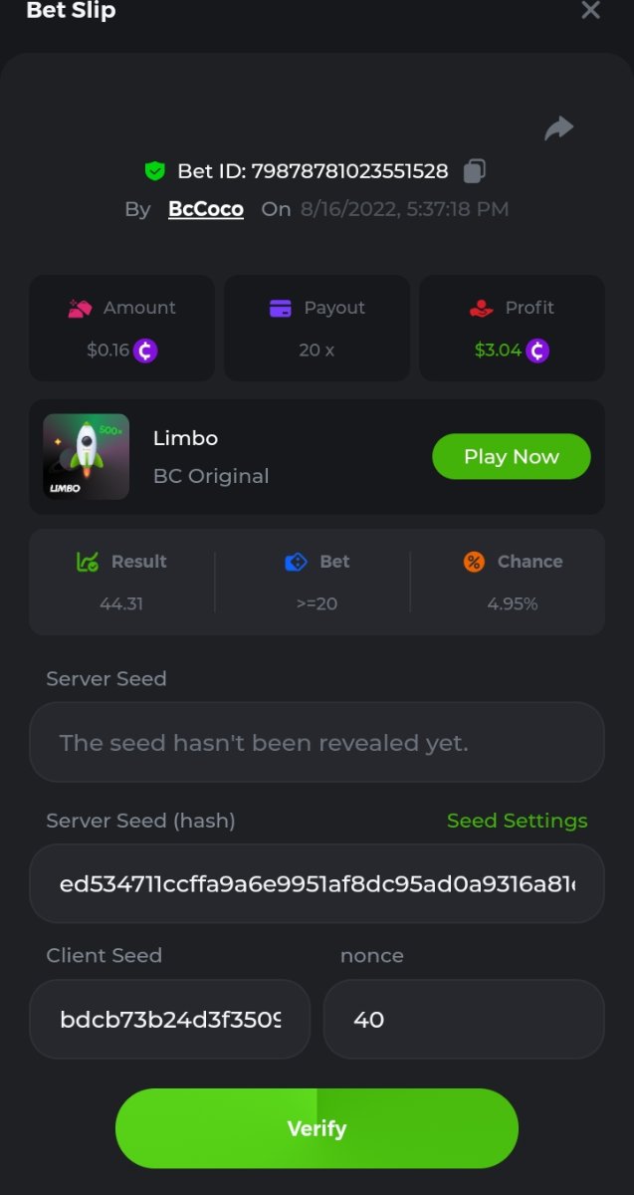This screenshot has width=634, height=1195.
Task: Open Seed Settings link
Action: (x=517, y=821)
